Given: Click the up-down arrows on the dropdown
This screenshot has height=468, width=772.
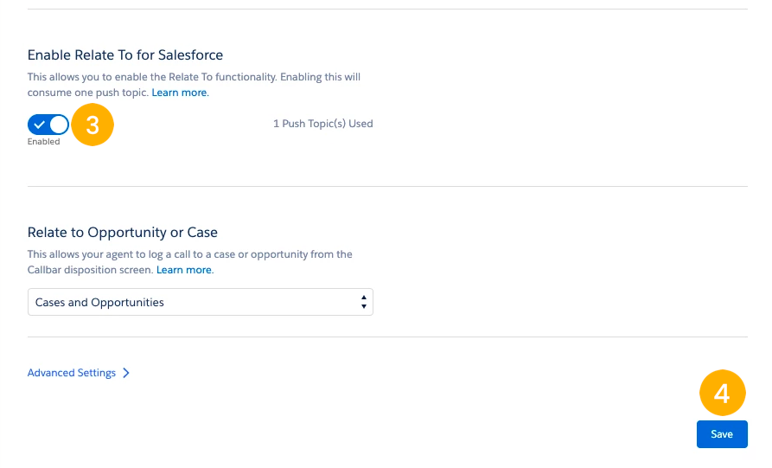Looking at the screenshot, I should [x=363, y=302].
